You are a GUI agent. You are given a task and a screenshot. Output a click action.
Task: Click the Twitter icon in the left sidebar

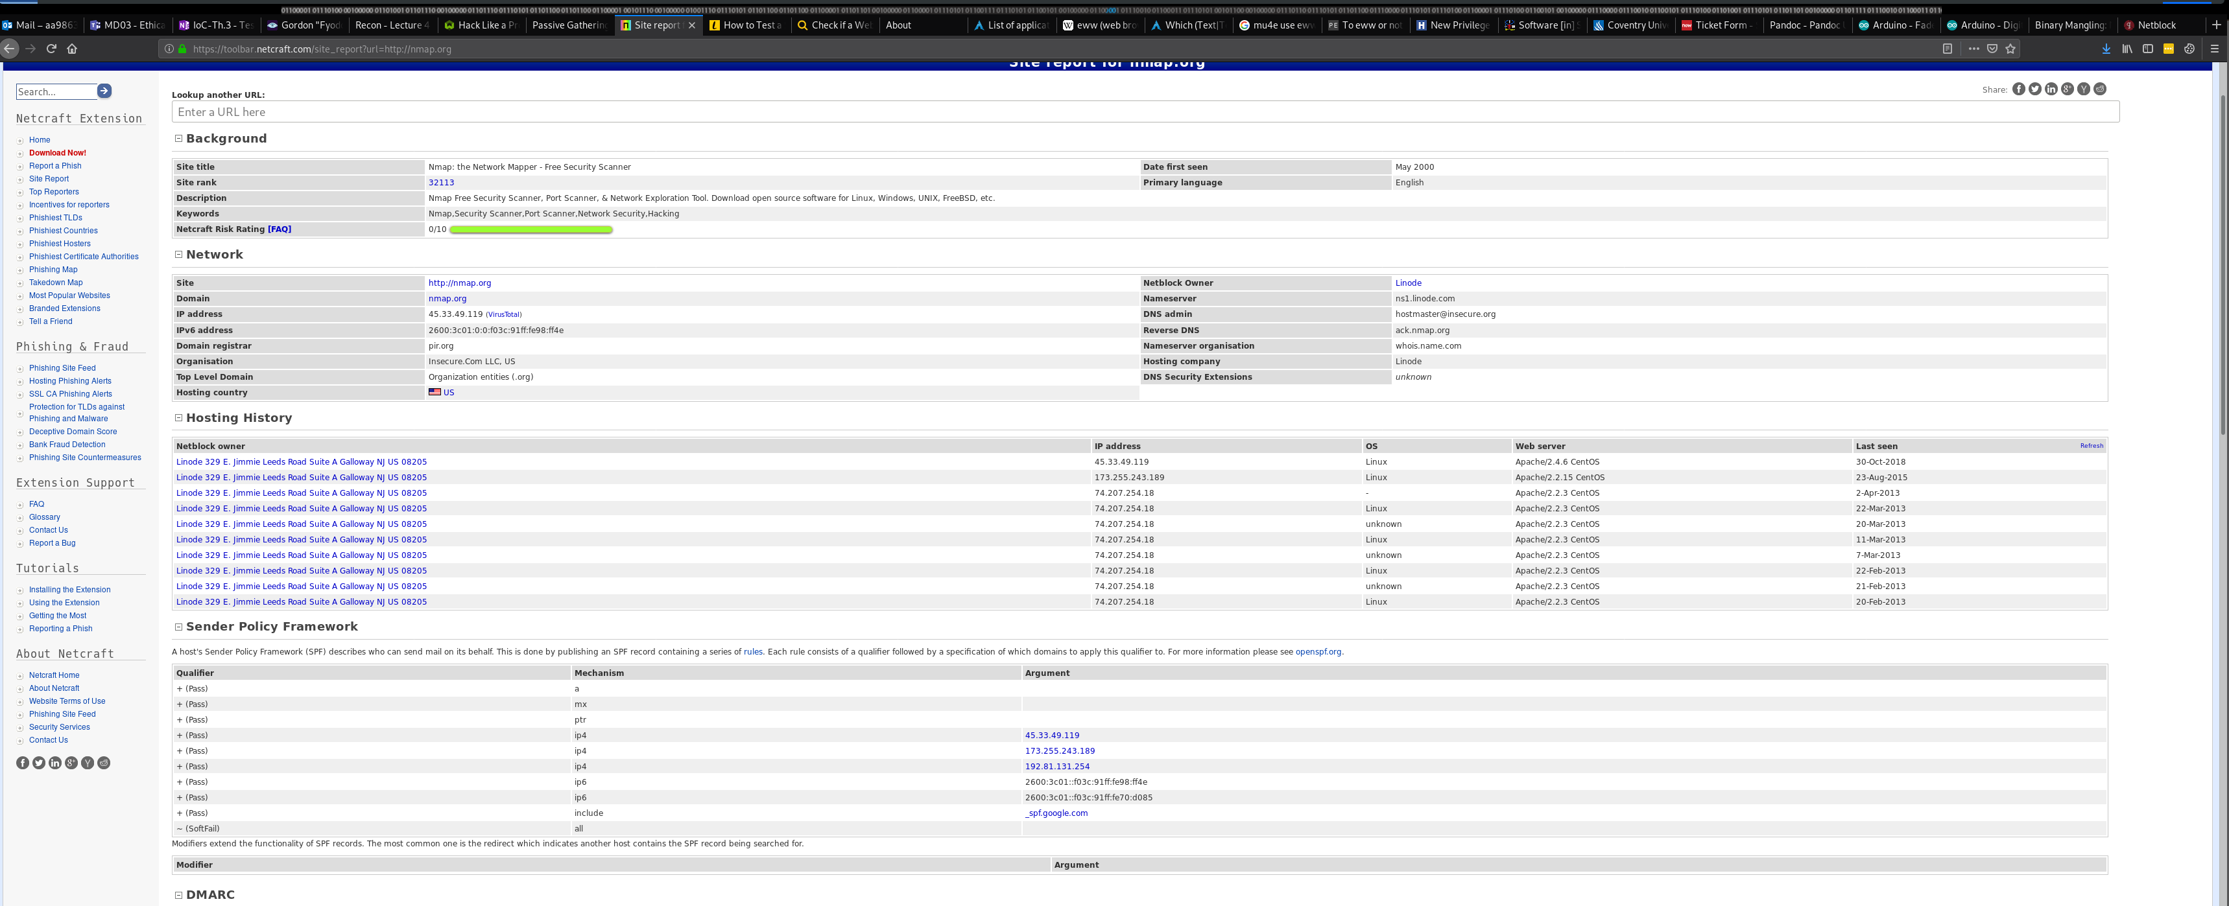tap(39, 763)
